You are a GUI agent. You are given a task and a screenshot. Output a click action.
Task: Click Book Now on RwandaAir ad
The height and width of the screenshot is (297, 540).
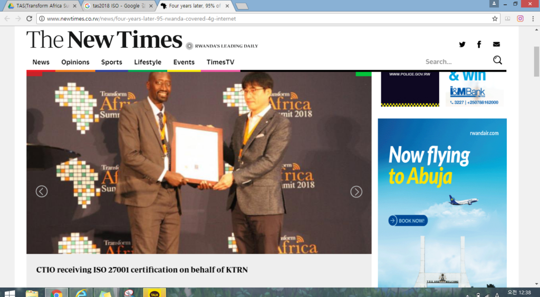pyautogui.click(x=408, y=221)
